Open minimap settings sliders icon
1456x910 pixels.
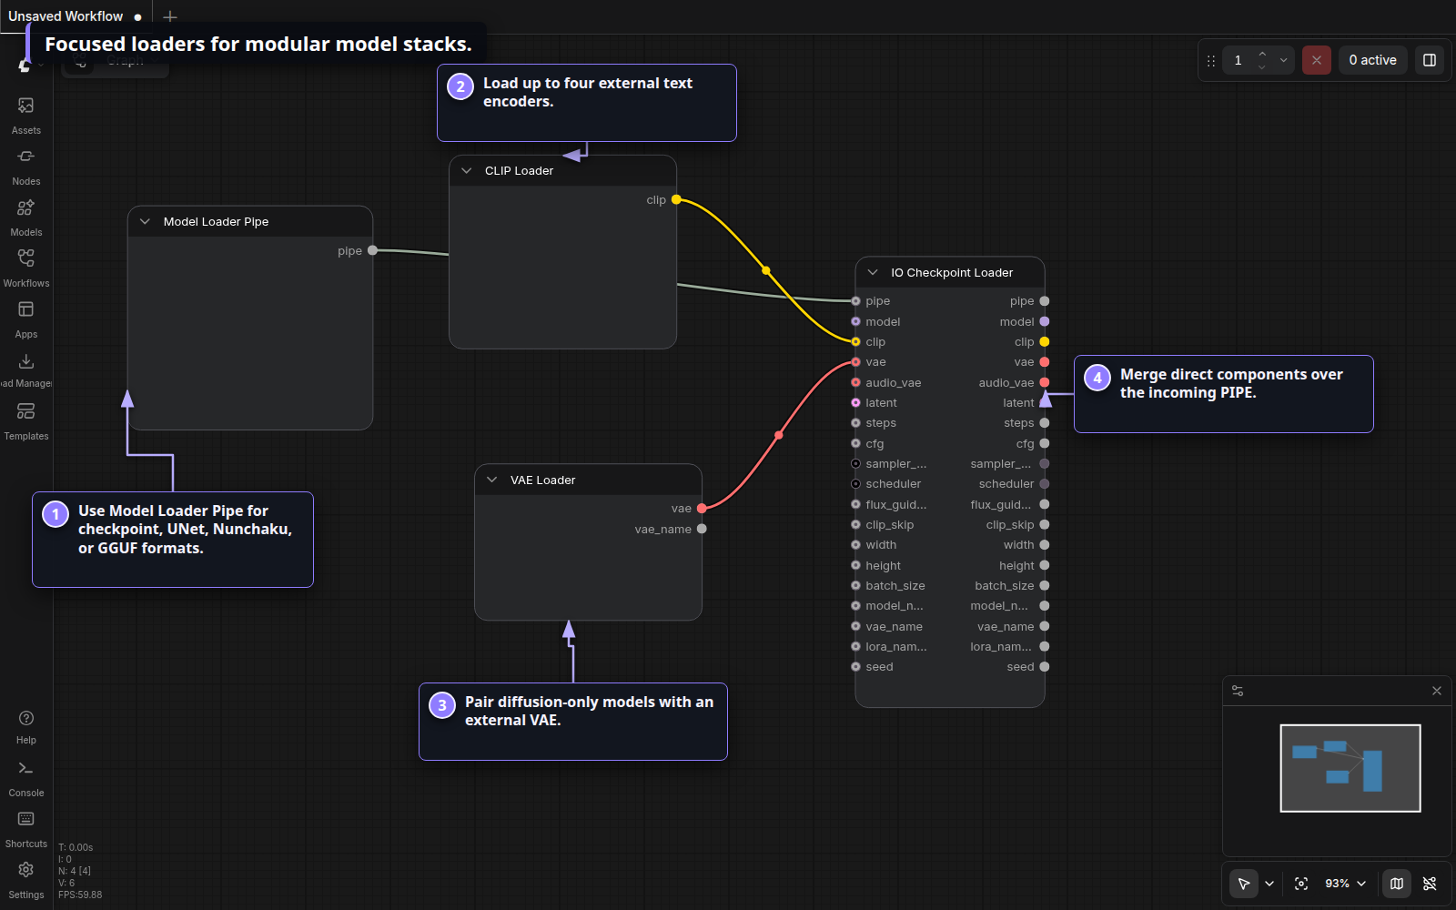tap(1238, 691)
